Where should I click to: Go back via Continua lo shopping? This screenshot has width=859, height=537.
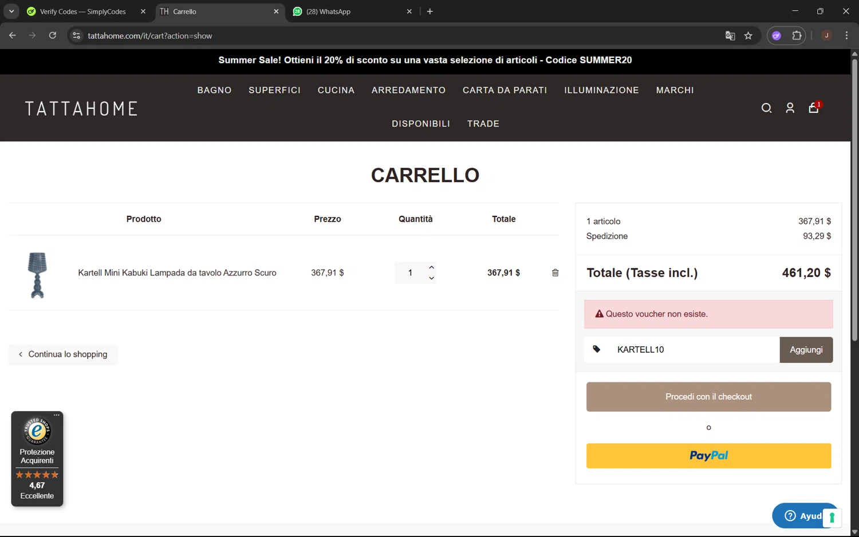tap(63, 354)
